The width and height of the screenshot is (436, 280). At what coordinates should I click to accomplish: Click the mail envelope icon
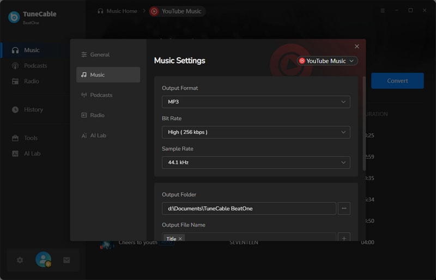point(66,260)
